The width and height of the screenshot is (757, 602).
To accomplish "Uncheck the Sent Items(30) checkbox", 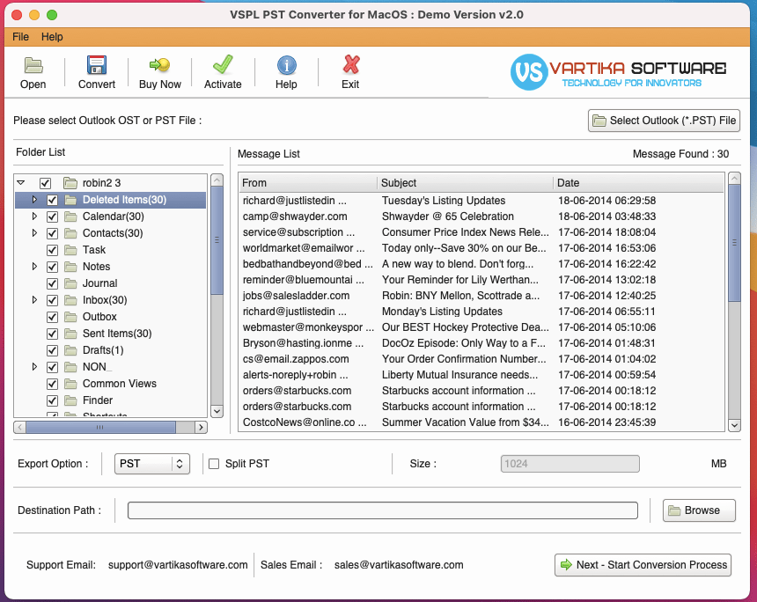I will coord(52,334).
